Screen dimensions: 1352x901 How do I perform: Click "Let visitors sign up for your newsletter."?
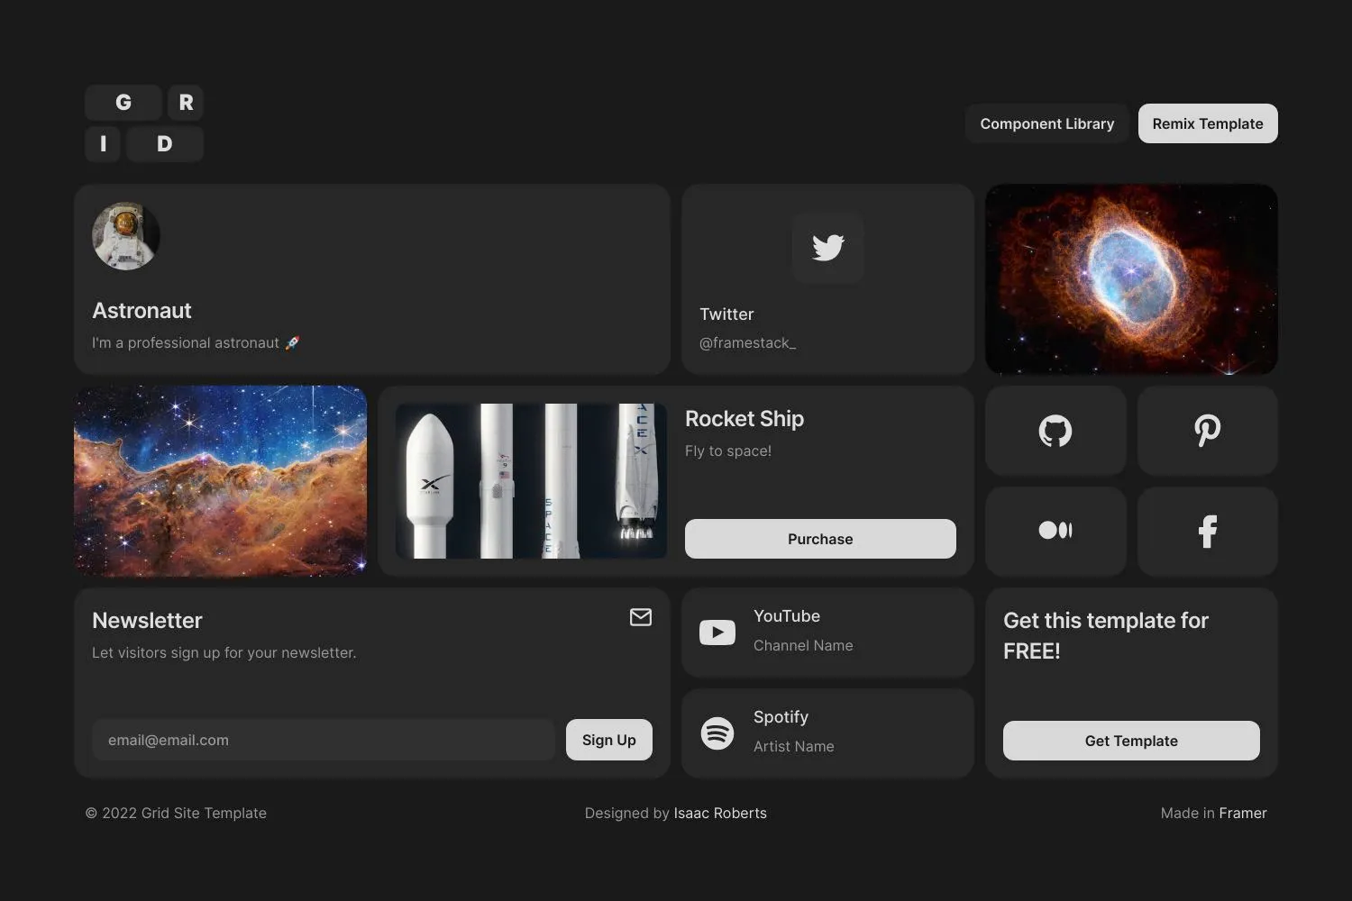pos(224,652)
